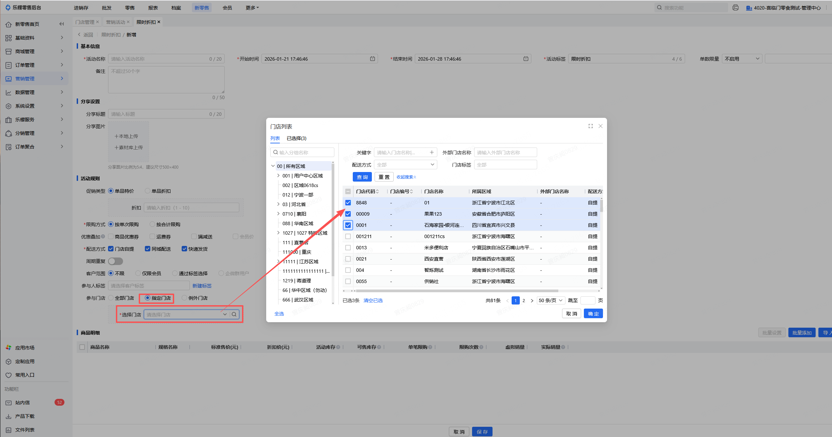Toggle the 周期重复 switch

[116, 261]
